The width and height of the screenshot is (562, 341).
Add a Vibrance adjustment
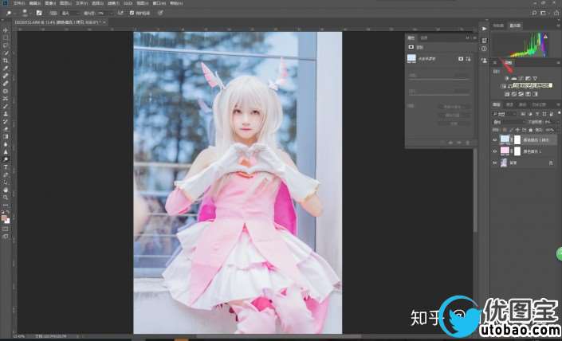[x=535, y=78]
